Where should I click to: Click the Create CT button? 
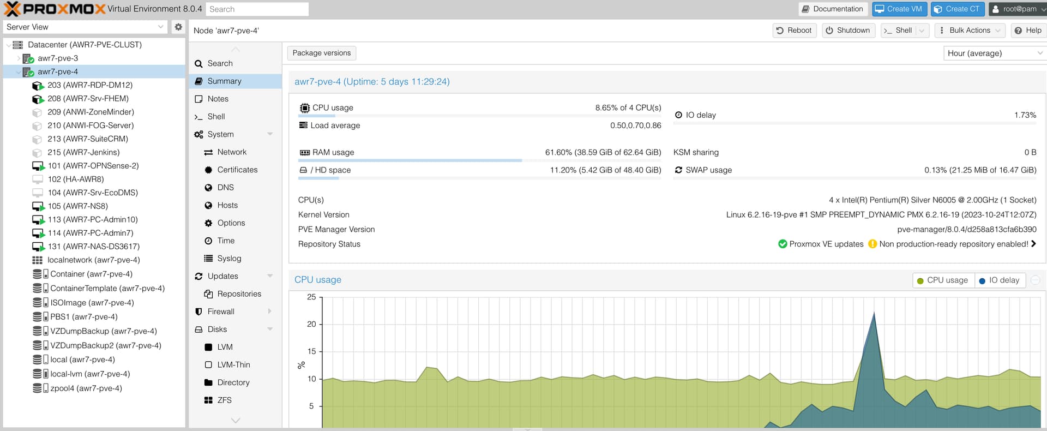point(957,9)
